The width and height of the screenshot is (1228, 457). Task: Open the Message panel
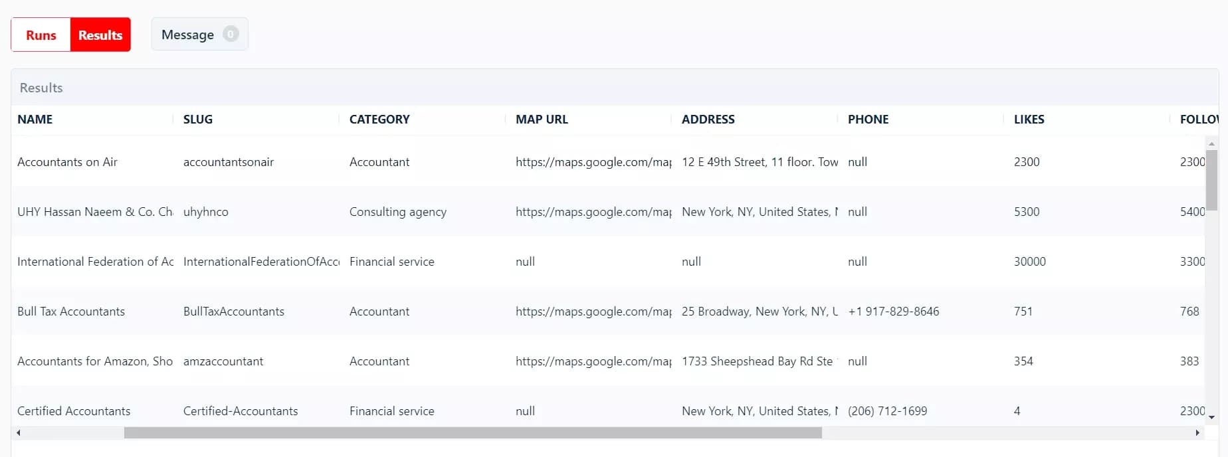(x=187, y=35)
